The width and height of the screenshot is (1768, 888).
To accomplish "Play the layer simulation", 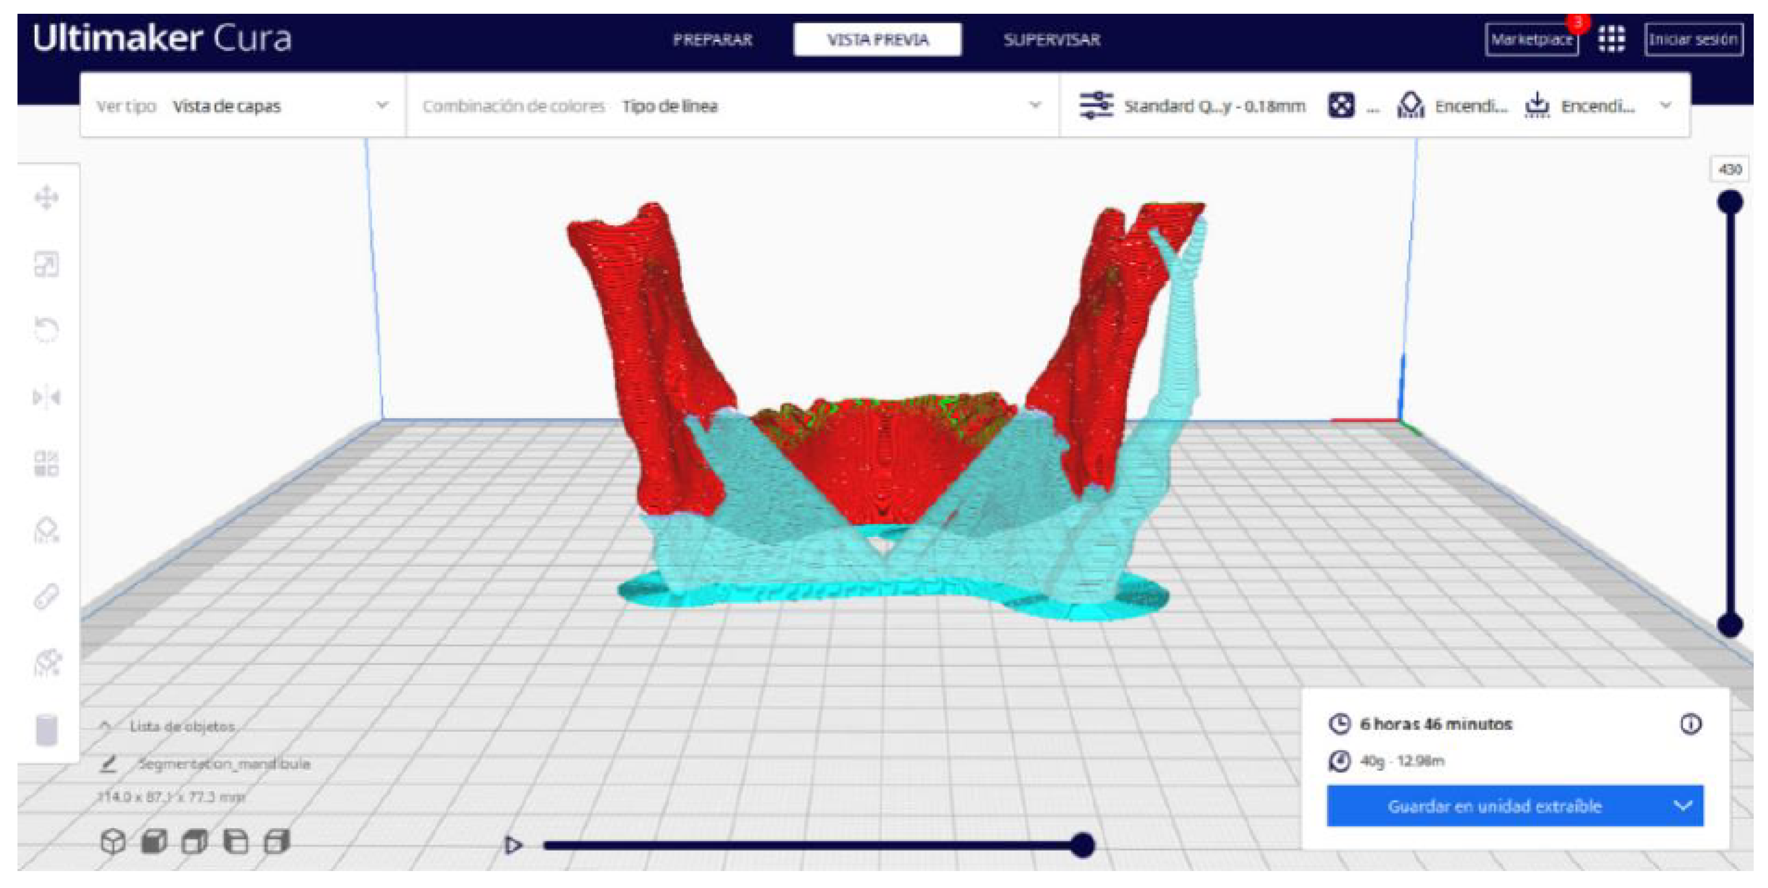I will (x=512, y=845).
